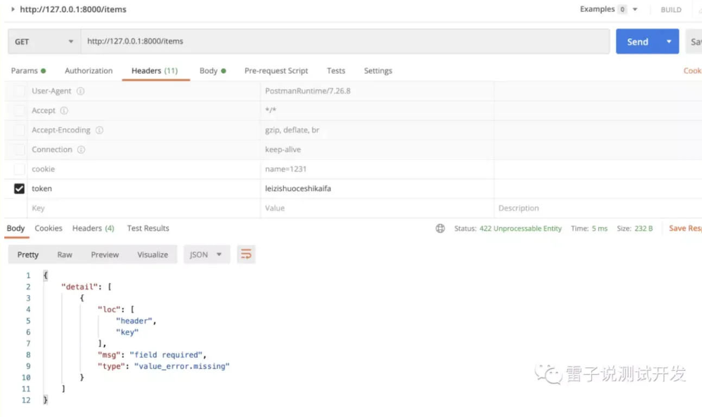Click the gzip, deflate, br value
This screenshot has width=702, height=417.
[292, 130]
